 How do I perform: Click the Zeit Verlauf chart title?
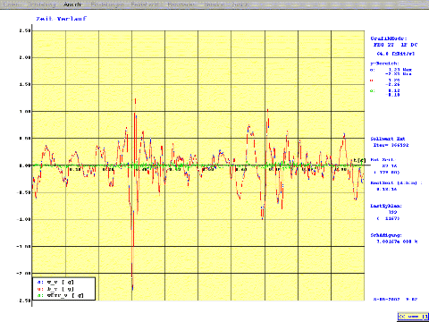pos(62,19)
